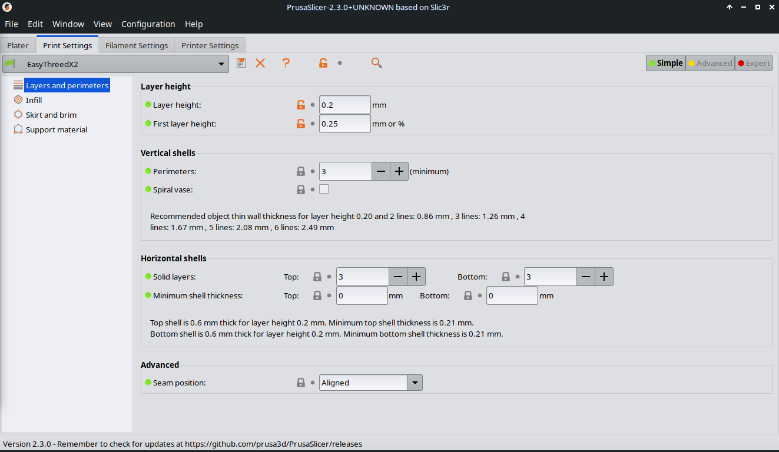
Task: Open the Configuration menu
Action: pyautogui.click(x=148, y=24)
